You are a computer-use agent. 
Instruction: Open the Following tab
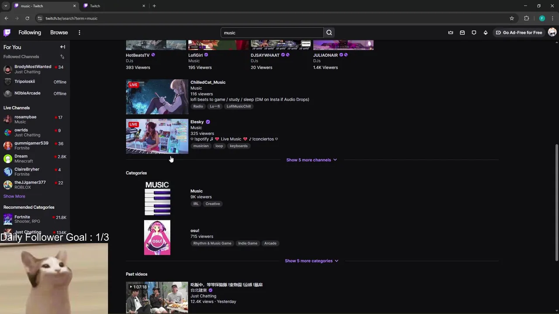(x=30, y=33)
